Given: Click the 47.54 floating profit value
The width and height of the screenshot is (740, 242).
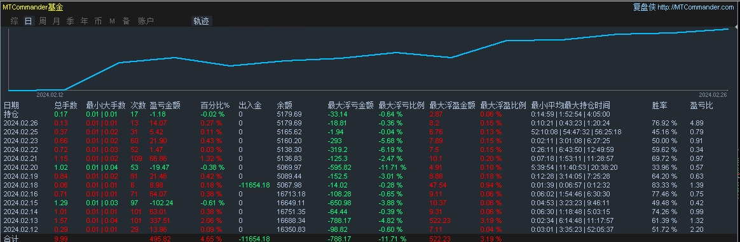Looking at the screenshot, I should click(x=438, y=185).
